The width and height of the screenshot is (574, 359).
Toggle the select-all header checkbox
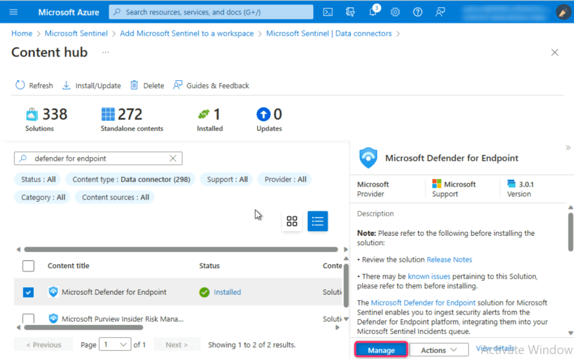[28, 266]
